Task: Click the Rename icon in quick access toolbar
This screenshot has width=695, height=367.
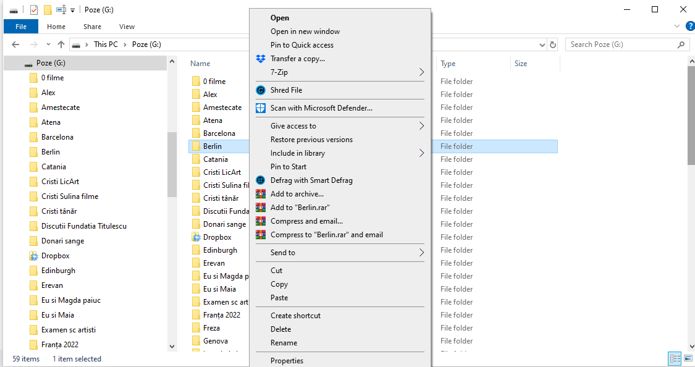Action: (61, 10)
